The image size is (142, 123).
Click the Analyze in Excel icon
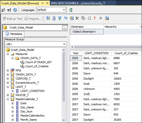(x=71, y=10)
